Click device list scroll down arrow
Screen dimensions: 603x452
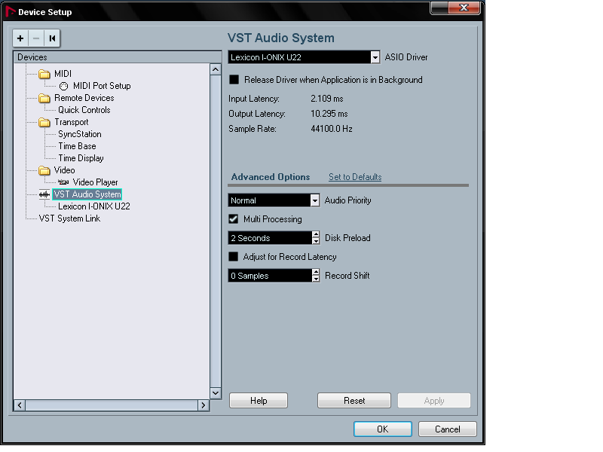tap(216, 393)
